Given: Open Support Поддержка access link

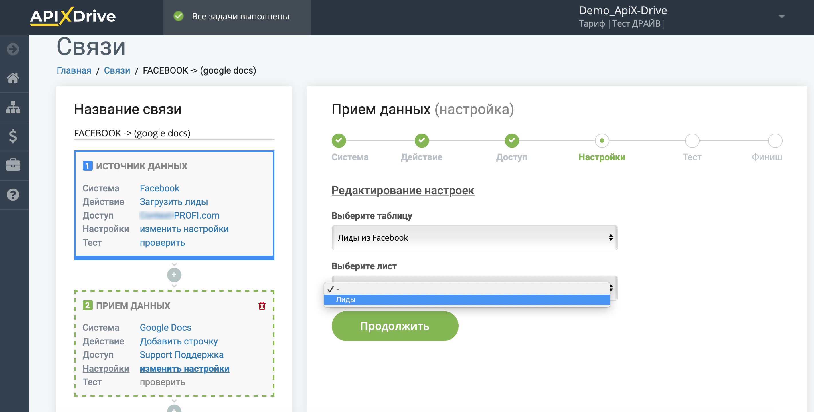Looking at the screenshot, I should pos(181,354).
